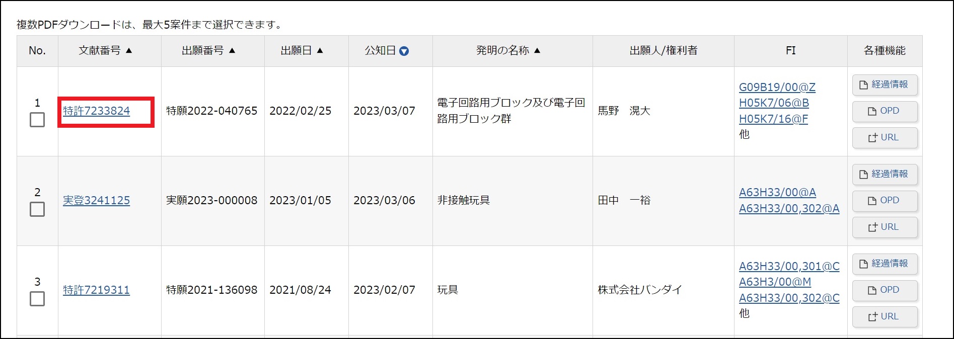Screen dimensions: 954x339
Task: Open document link 実登3241125
Action: [96, 200]
